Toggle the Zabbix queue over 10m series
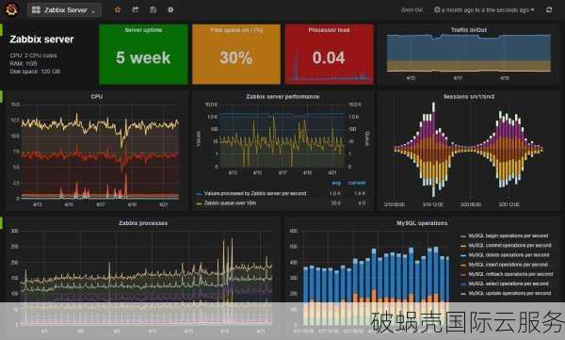 coord(230,203)
